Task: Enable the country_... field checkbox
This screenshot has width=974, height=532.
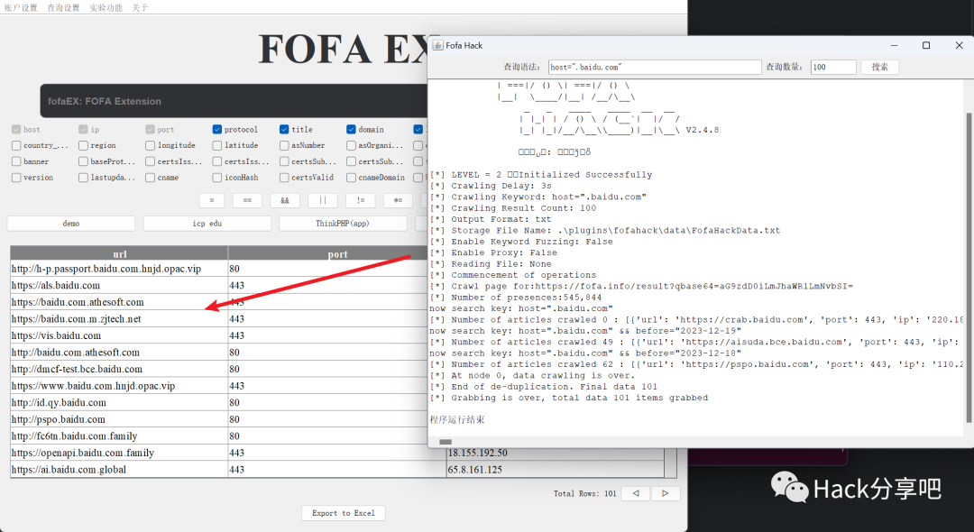Action: (16, 145)
